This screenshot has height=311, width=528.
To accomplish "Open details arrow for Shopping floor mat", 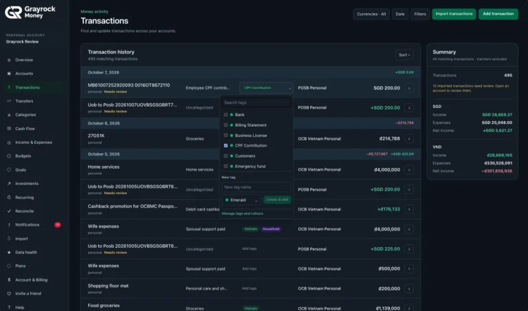I will pyautogui.click(x=409, y=289).
